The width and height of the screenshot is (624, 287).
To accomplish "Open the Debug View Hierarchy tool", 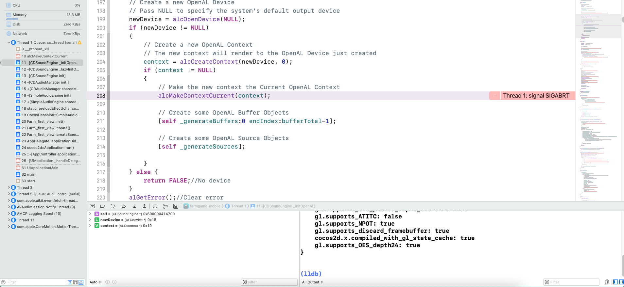I will pyautogui.click(x=155, y=206).
